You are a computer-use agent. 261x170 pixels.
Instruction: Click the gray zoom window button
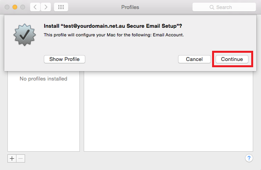[23, 7]
